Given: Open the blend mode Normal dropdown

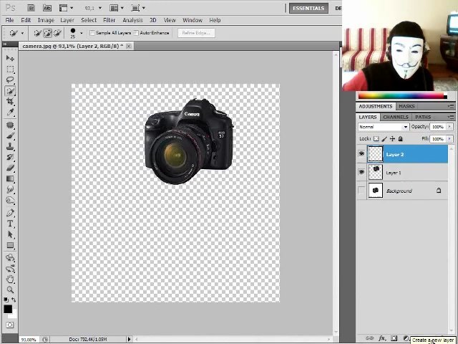Looking at the screenshot, I should (384, 127).
